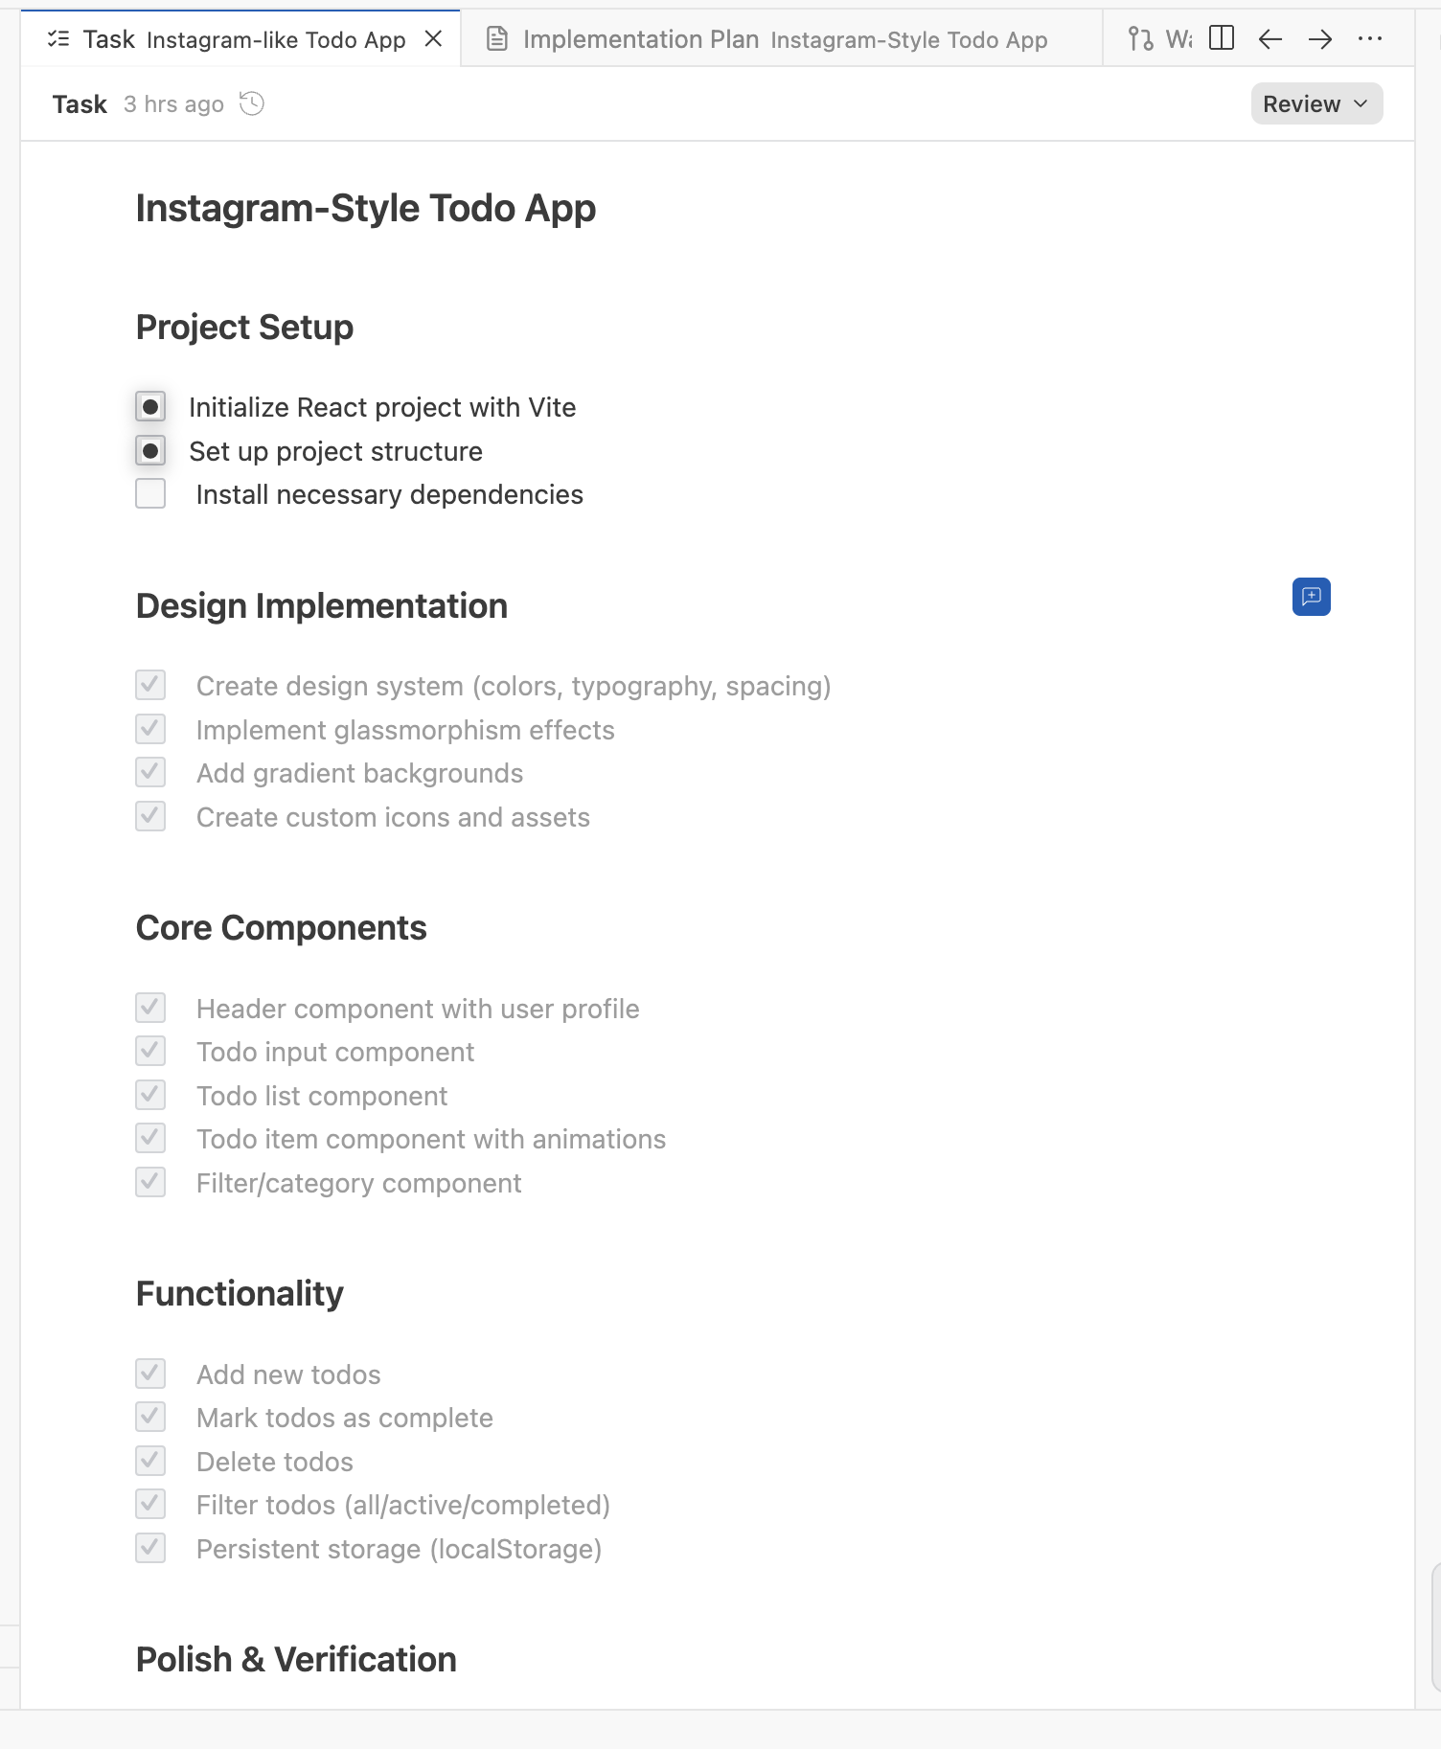1441x1749 pixels.
Task: Open the version history clock icon
Action: click(252, 103)
